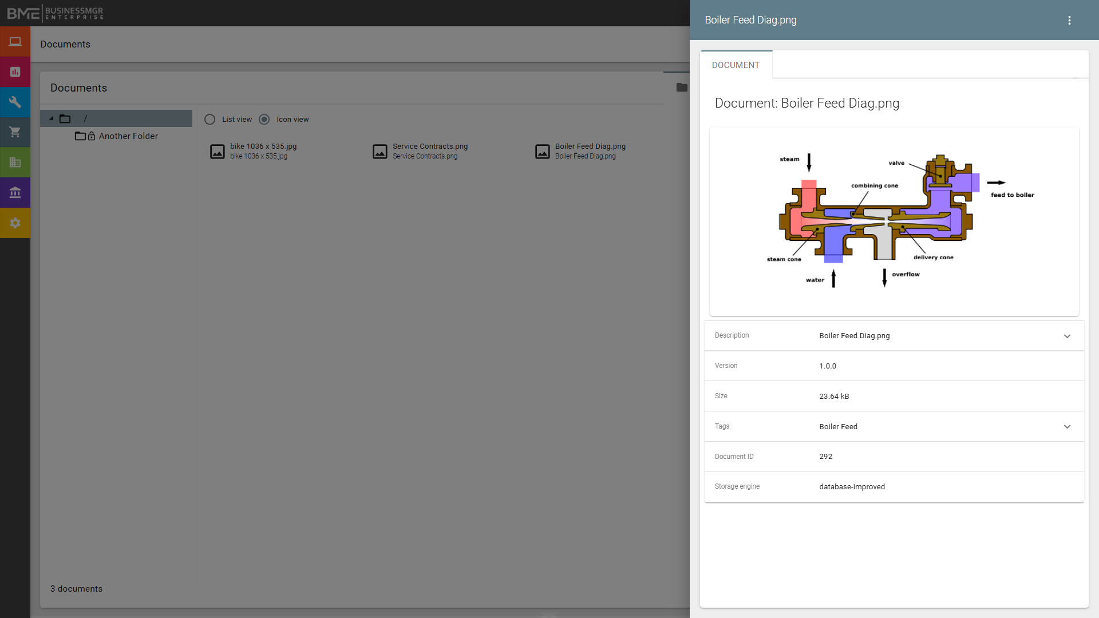The width and height of the screenshot is (1099, 618).
Task: Open the chart reports sidebar icon
Action: (15, 72)
